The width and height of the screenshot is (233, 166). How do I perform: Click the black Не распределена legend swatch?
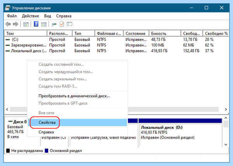coord(8,151)
